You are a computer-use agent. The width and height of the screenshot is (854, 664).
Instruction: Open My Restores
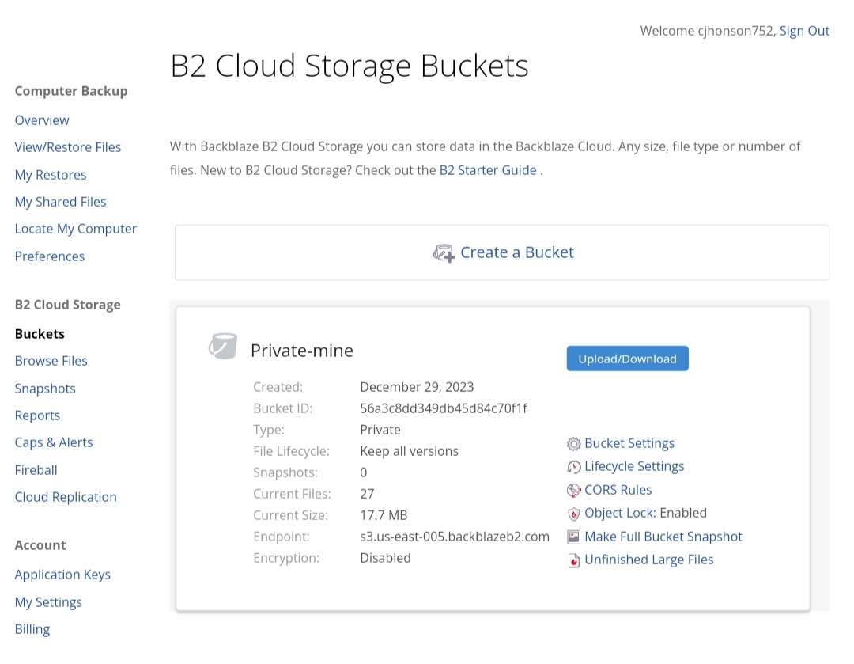pos(51,175)
